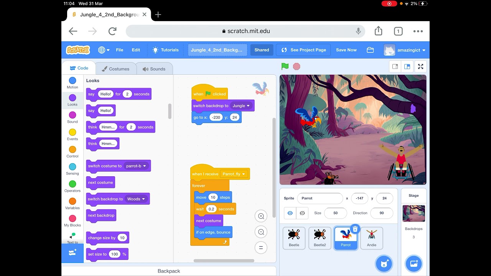Open the Events block category
This screenshot has width=491, height=276.
72,135
